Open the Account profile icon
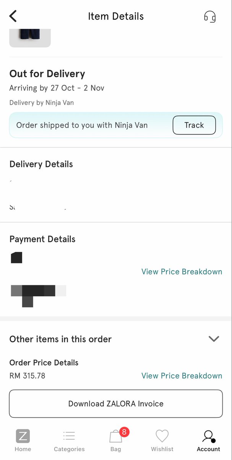232x460 pixels. (x=209, y=436)
